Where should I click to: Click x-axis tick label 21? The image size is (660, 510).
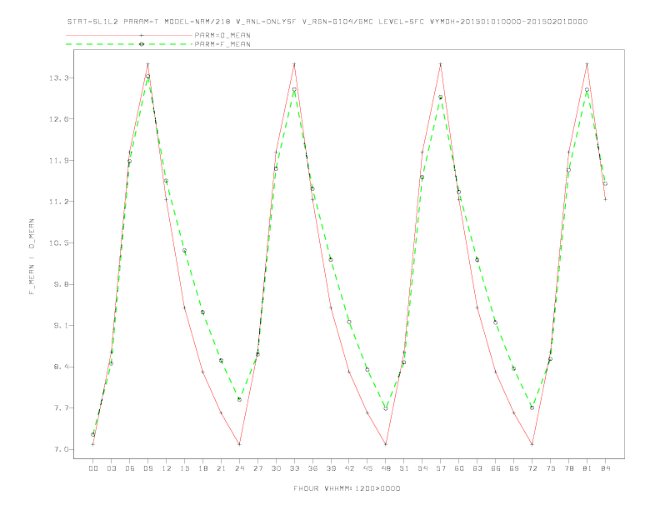coord(222,468)
